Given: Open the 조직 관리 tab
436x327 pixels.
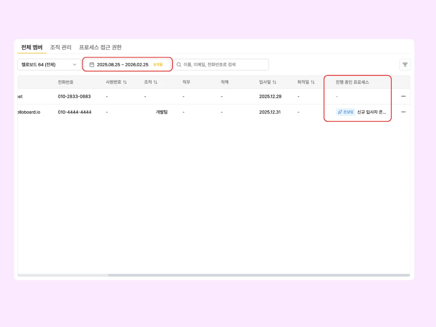Looking at the screenshot, I should click(61, 47).
